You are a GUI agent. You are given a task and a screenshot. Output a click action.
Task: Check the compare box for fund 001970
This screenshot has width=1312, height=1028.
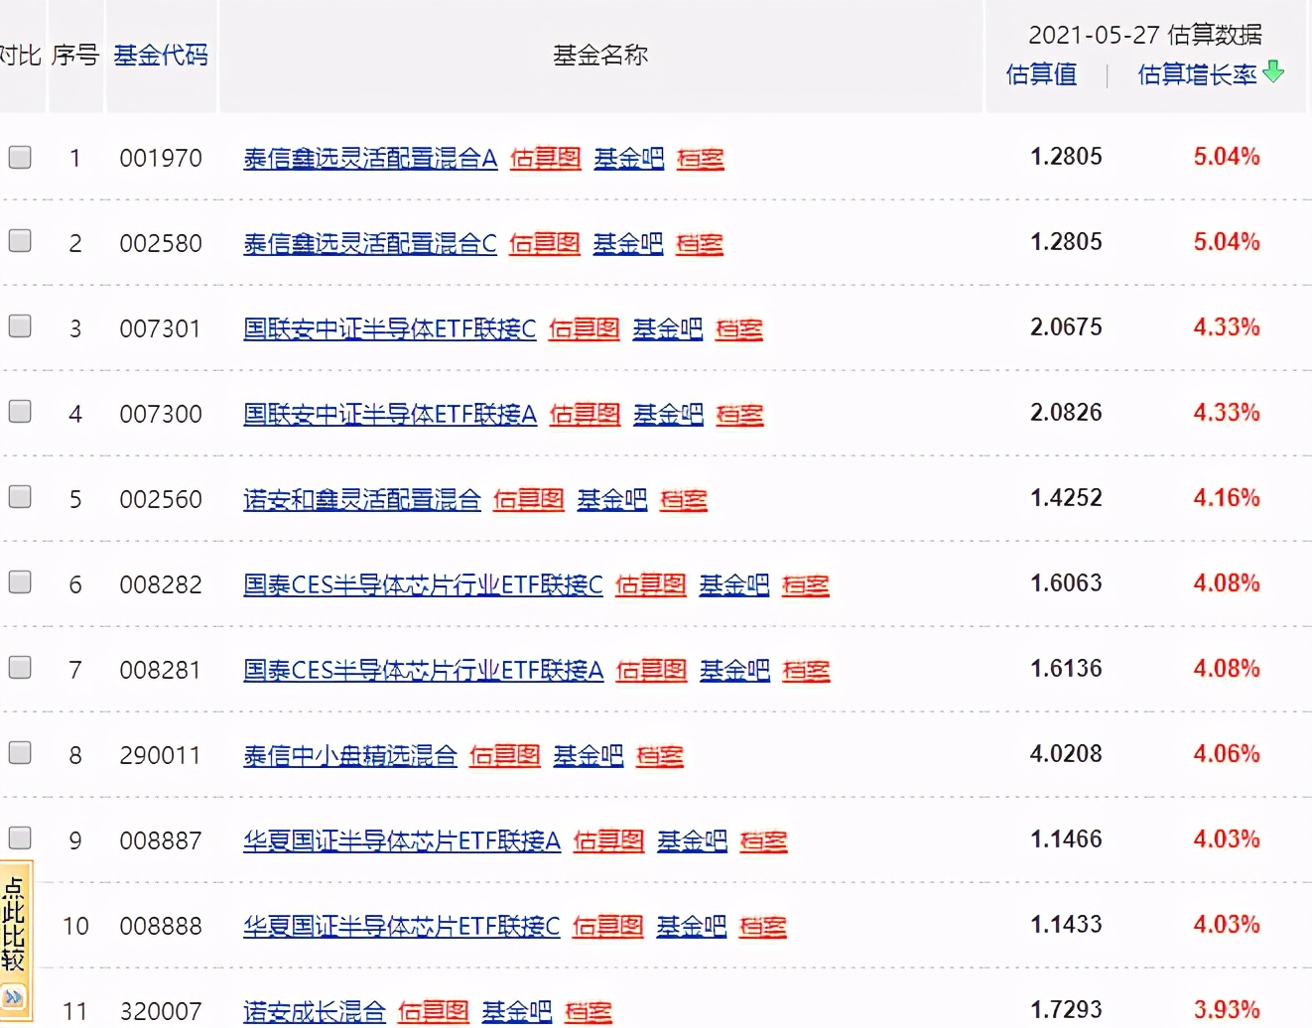19,157
